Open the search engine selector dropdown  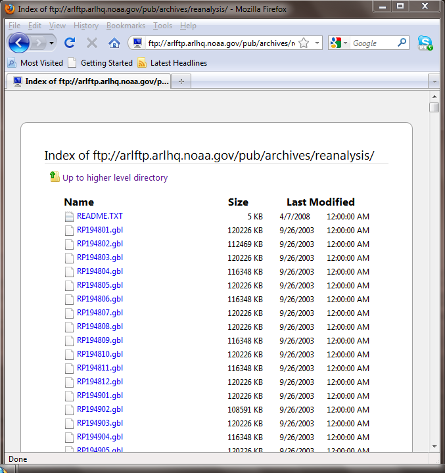[x=340, y=43]
